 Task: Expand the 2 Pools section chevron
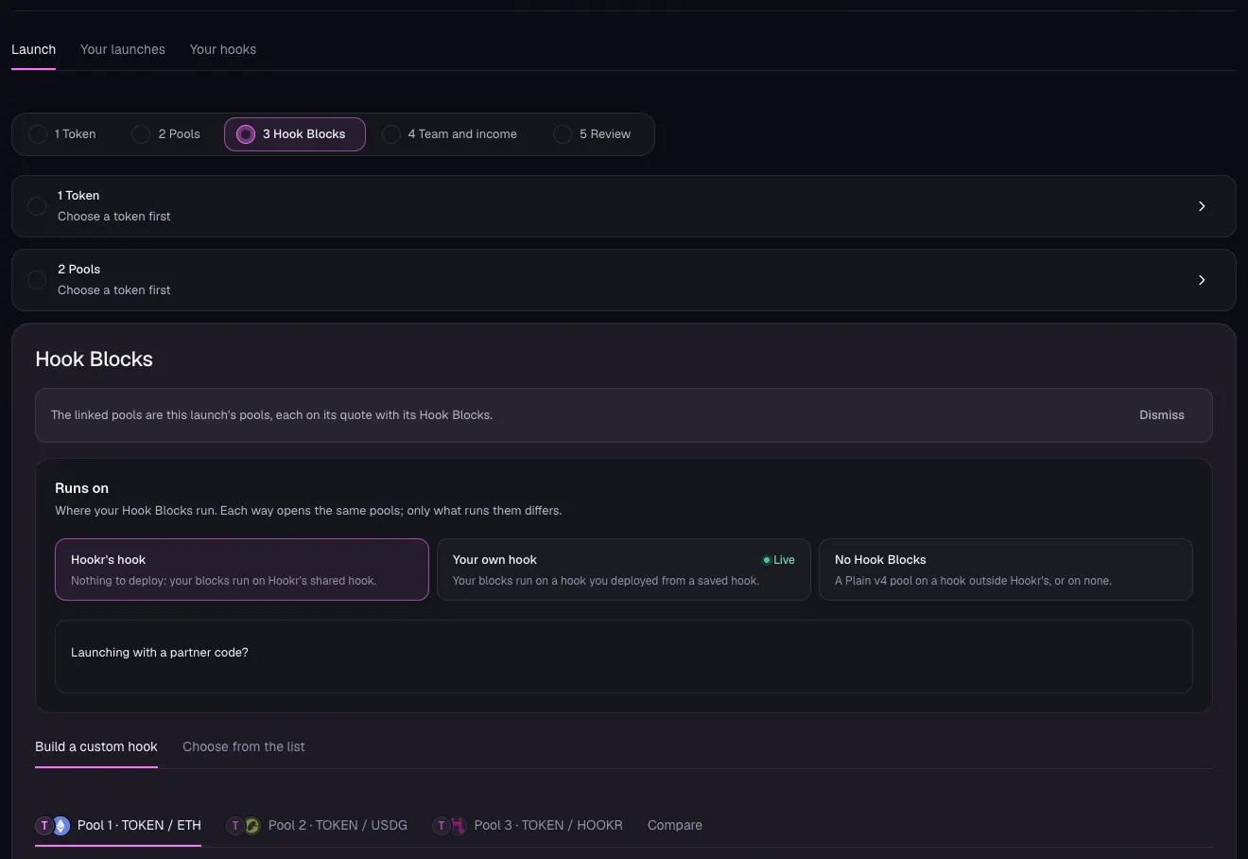(1202, 280)
